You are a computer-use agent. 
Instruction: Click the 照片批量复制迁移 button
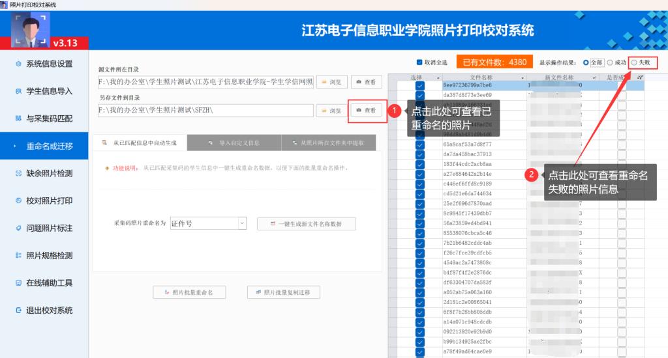pos(283,292)
